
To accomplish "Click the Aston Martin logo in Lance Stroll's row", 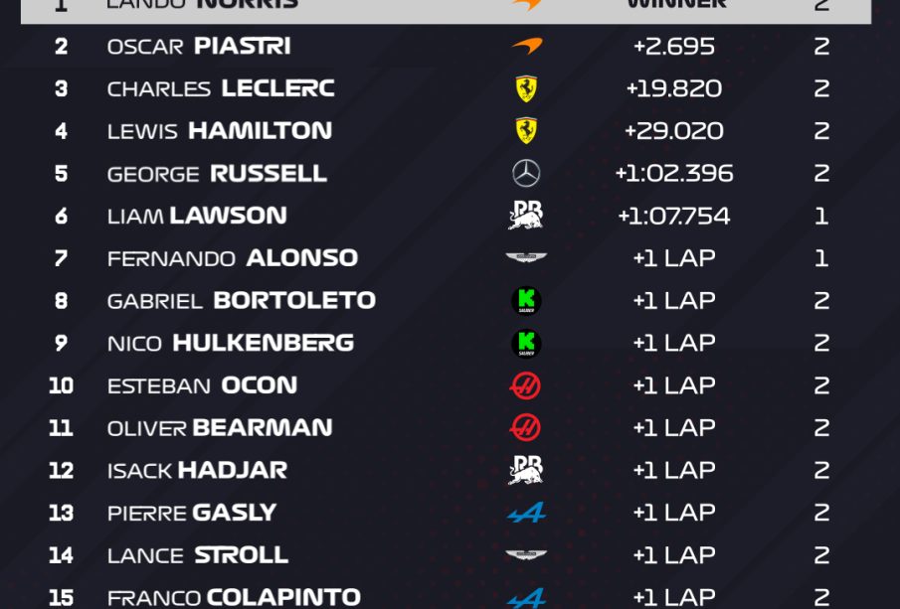I will pos(526,555).
